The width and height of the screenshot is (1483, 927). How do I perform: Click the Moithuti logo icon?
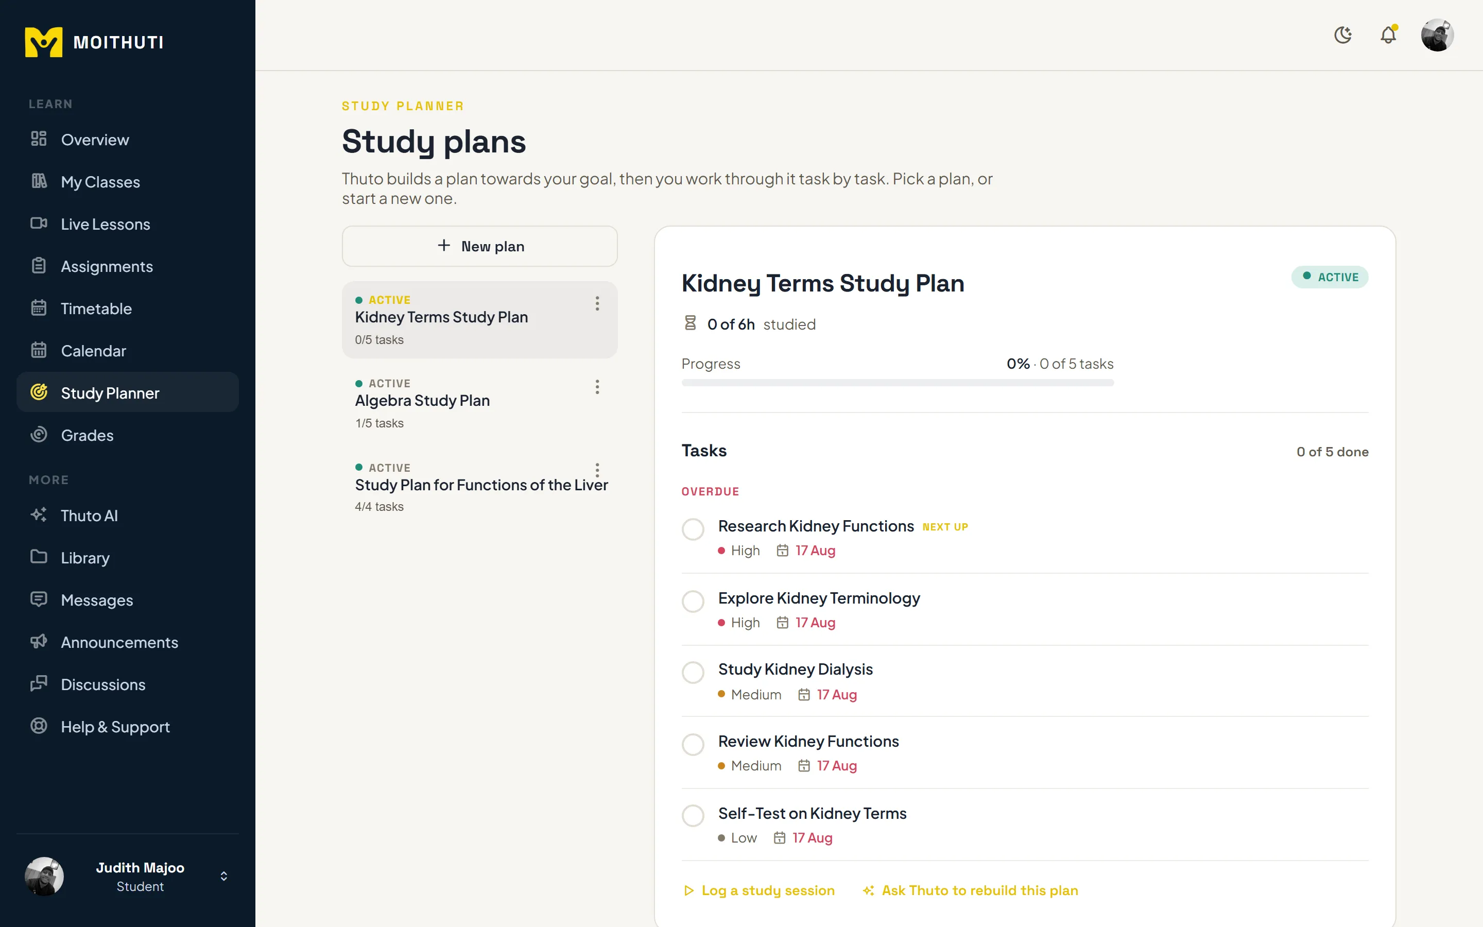[43, 42]
